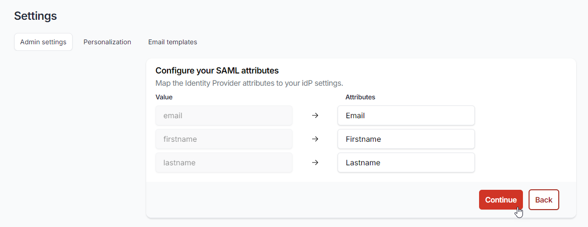Image resolution: width=588 pixels, height=227 pixels.
Task: Focus the Email attribute input field
Action: pos(406,115)
